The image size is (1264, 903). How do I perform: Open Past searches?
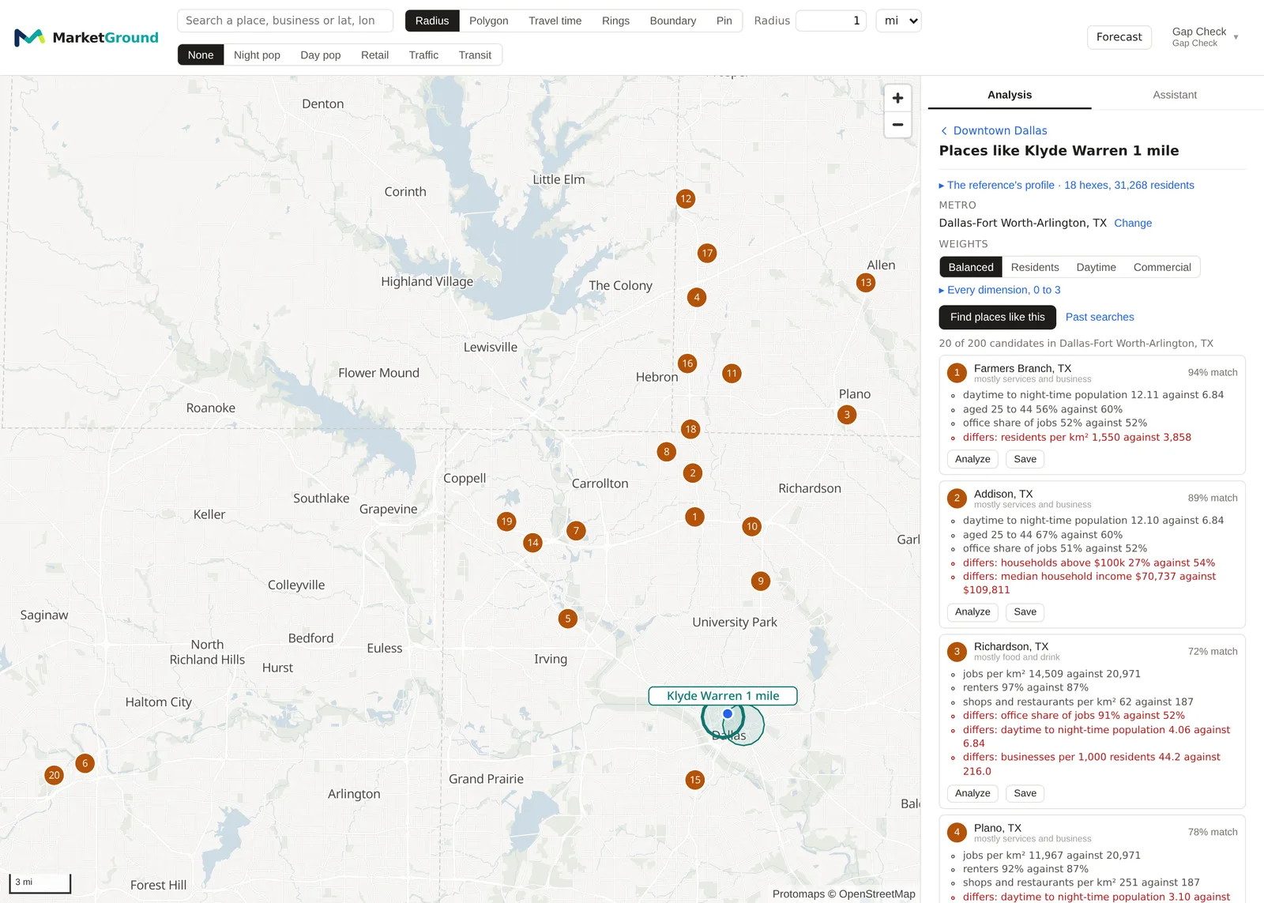coord(1100,317)
